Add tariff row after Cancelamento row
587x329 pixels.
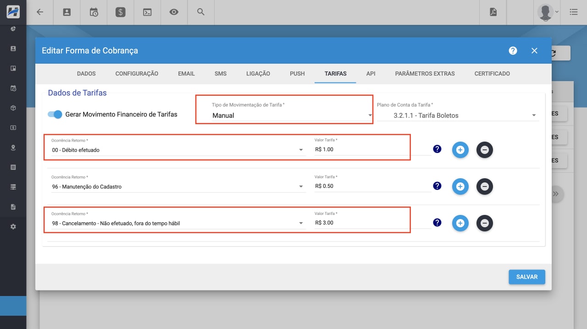click(460, 223)
